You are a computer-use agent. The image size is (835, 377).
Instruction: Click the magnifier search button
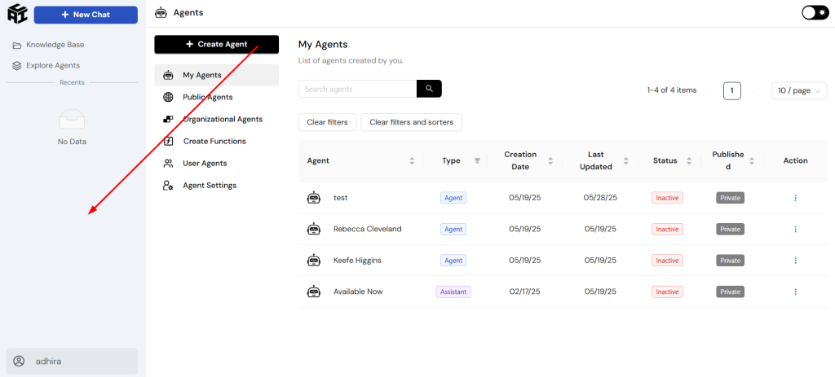[429, 89]
